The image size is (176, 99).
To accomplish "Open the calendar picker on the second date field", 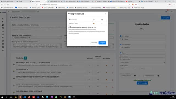I will click(x=158, y=76).
